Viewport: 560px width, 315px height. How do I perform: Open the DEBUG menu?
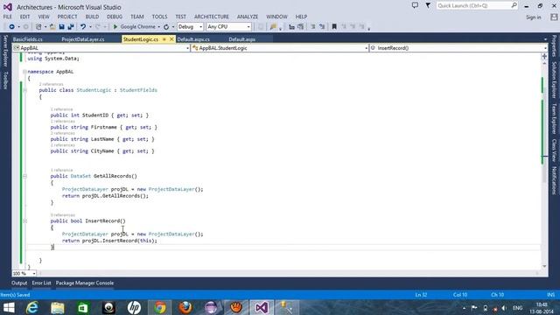click(115, 17)
